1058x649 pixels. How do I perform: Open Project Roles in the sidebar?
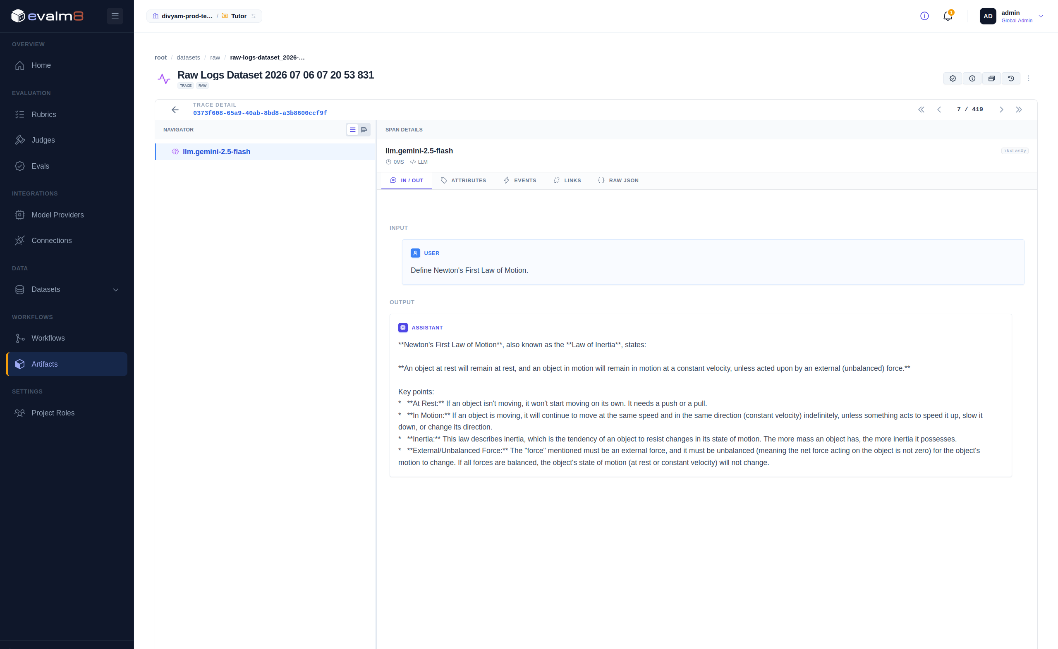click(67, 413)
